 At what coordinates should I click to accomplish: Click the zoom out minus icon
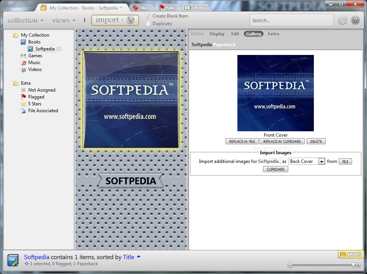(x=290, y=265)
